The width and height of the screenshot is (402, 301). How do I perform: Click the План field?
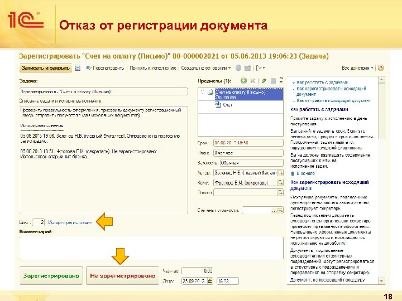click(248, 153)
